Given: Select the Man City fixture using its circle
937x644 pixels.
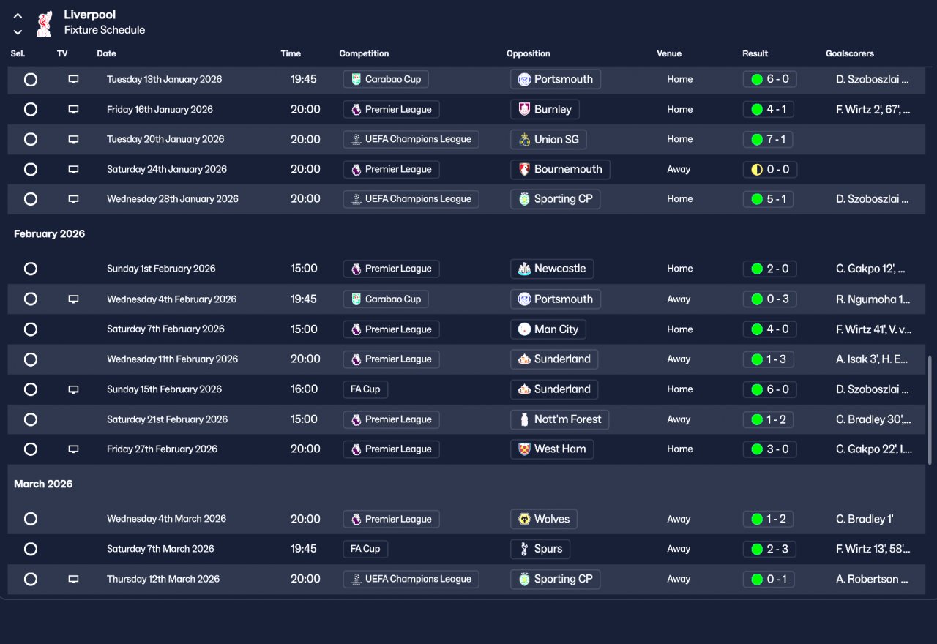Looking at the screenshot, I should point(31,329).
